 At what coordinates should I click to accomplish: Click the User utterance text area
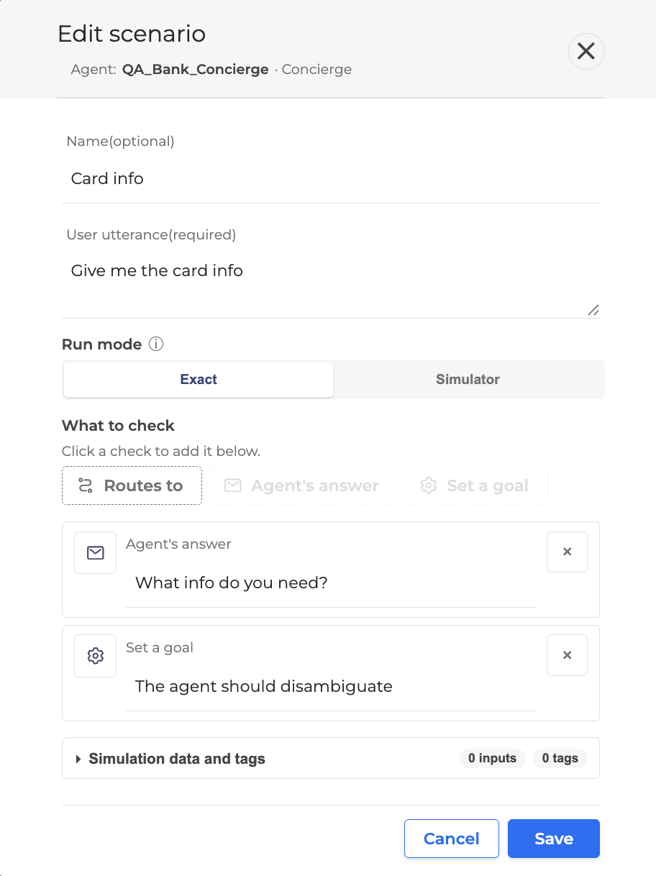click(x=331, y=283)
